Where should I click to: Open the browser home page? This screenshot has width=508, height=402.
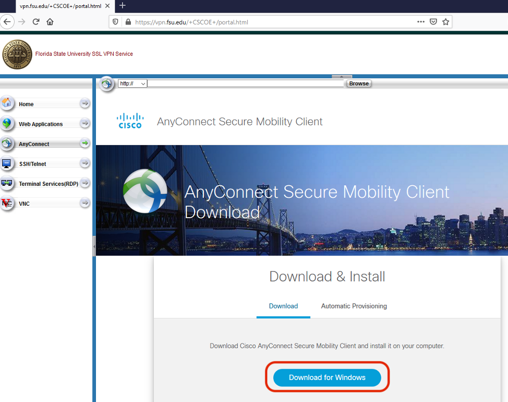[x=50, y=22]
